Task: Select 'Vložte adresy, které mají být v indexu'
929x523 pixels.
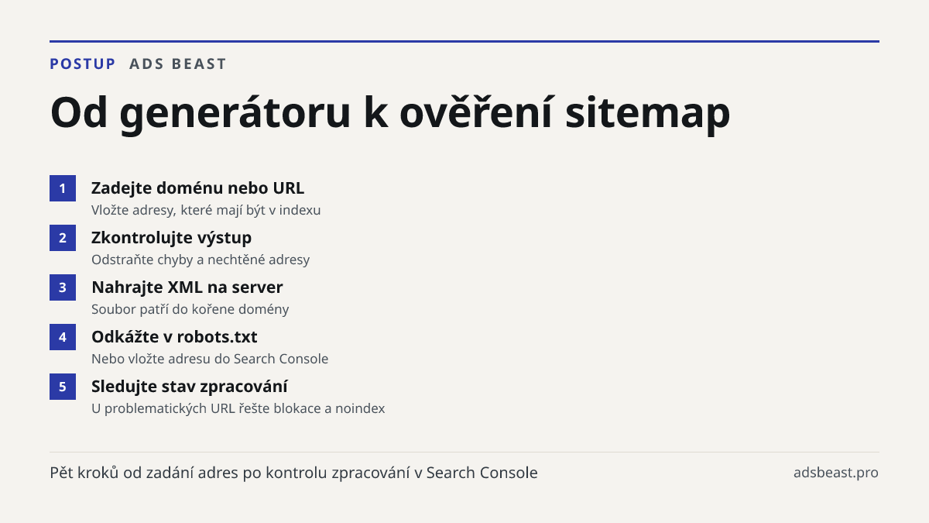Action: pos(206,210)
